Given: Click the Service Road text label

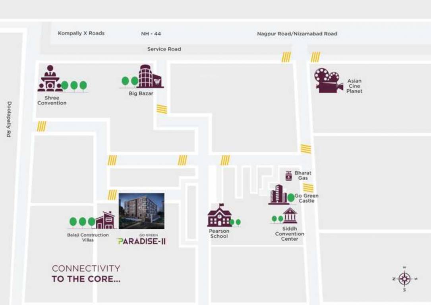Looking at the screenshot, I should [164, 49].
